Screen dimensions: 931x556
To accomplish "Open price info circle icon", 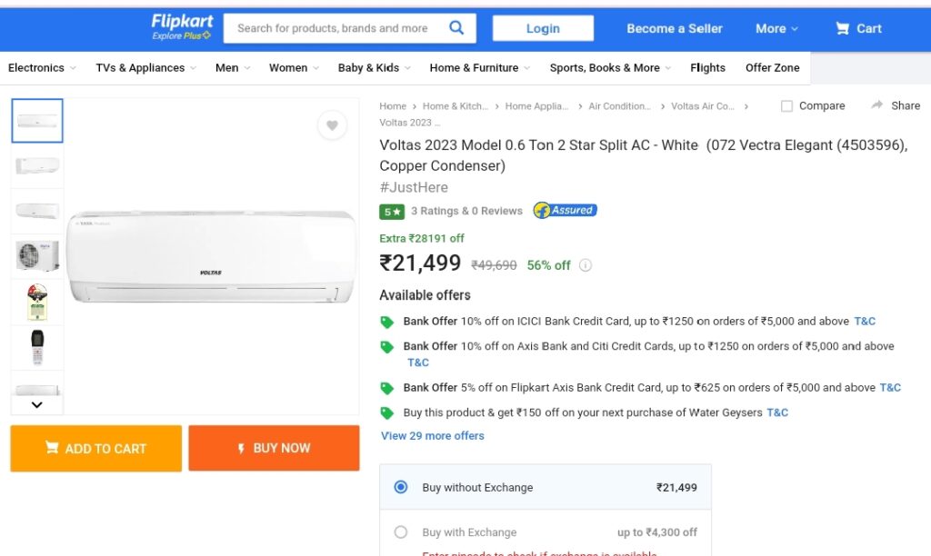I will [586, 265].
